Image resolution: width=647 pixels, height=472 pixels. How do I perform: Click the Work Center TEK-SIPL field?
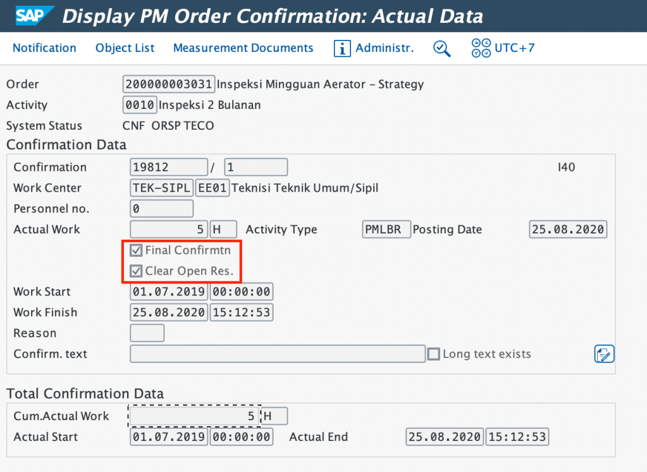coord(161,188)
